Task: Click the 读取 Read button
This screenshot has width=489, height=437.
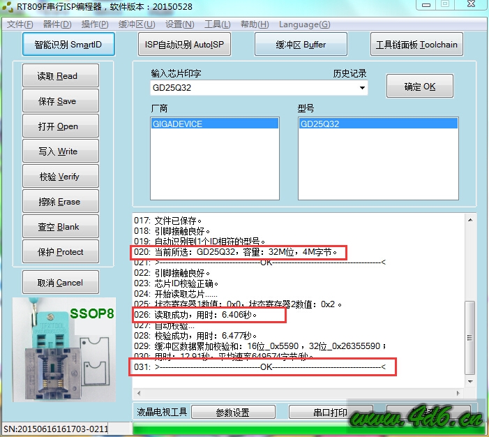Action: [x=61, y=75]
